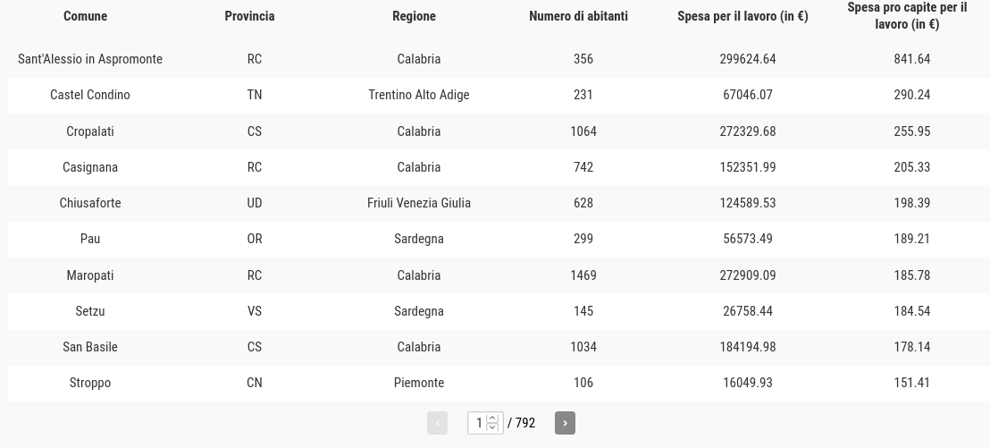The image size is (990, 448).
Task: Click the 841.64 per capita value
Action: point(911,59)
